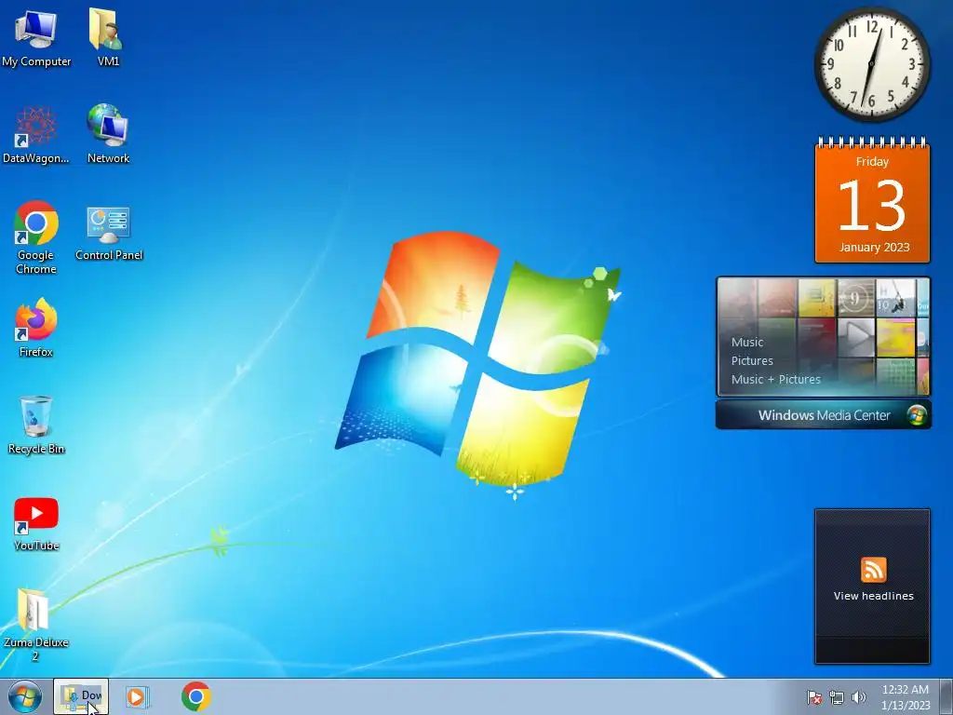This screenshot has height=715, width=953.
Task: Open the Windows Start menu orb
Action: (24, 696)
